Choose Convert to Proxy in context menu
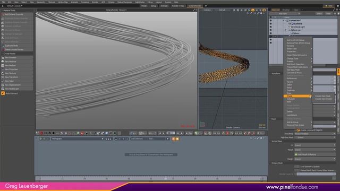Screen dimensions: 340x191 pos(294,73)
